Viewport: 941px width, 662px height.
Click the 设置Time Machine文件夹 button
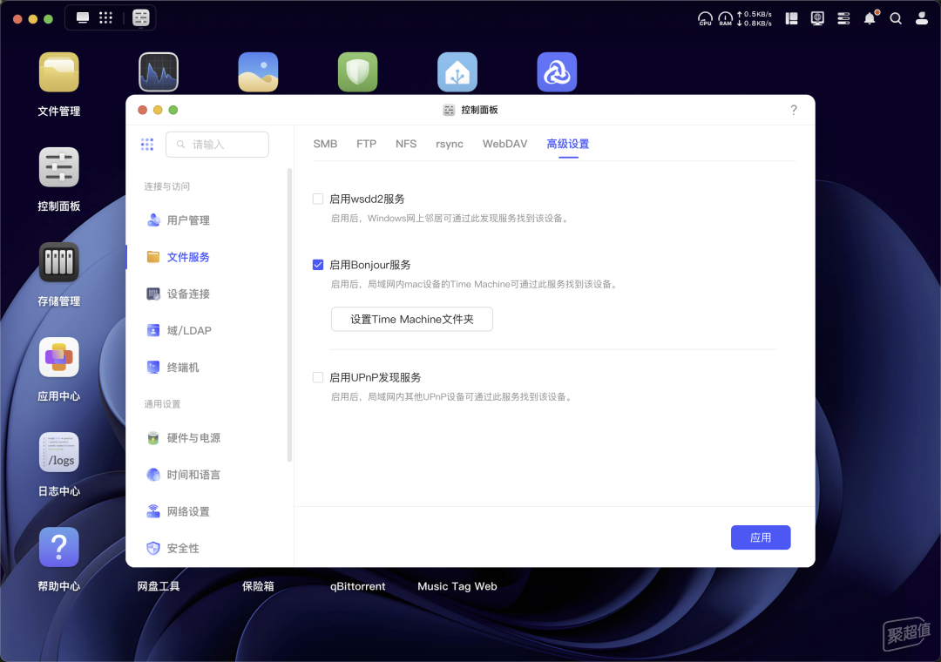[411, 320]
